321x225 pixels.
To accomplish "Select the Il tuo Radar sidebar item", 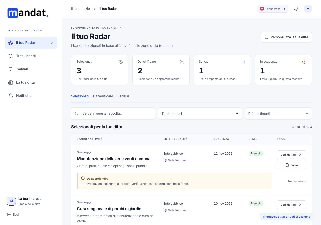I will [x=31, y=43].
